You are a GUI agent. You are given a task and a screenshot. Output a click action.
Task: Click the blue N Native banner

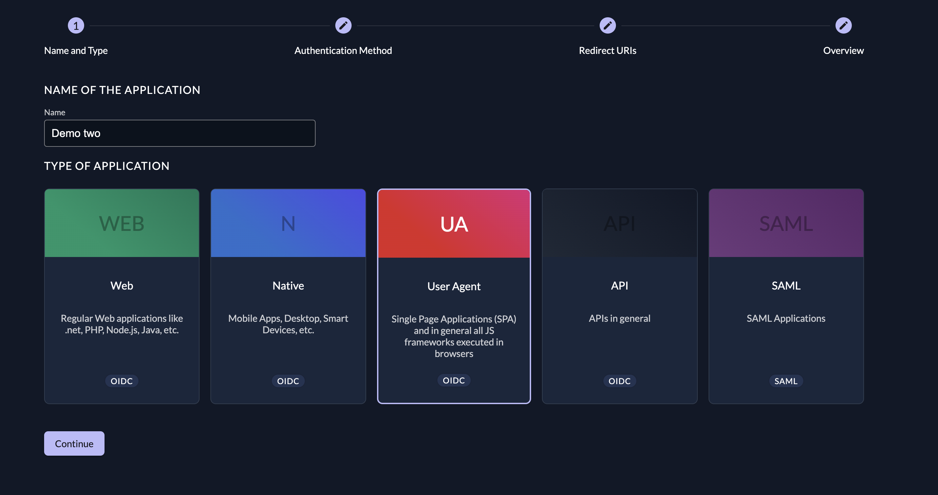click(x=288, y=223)
